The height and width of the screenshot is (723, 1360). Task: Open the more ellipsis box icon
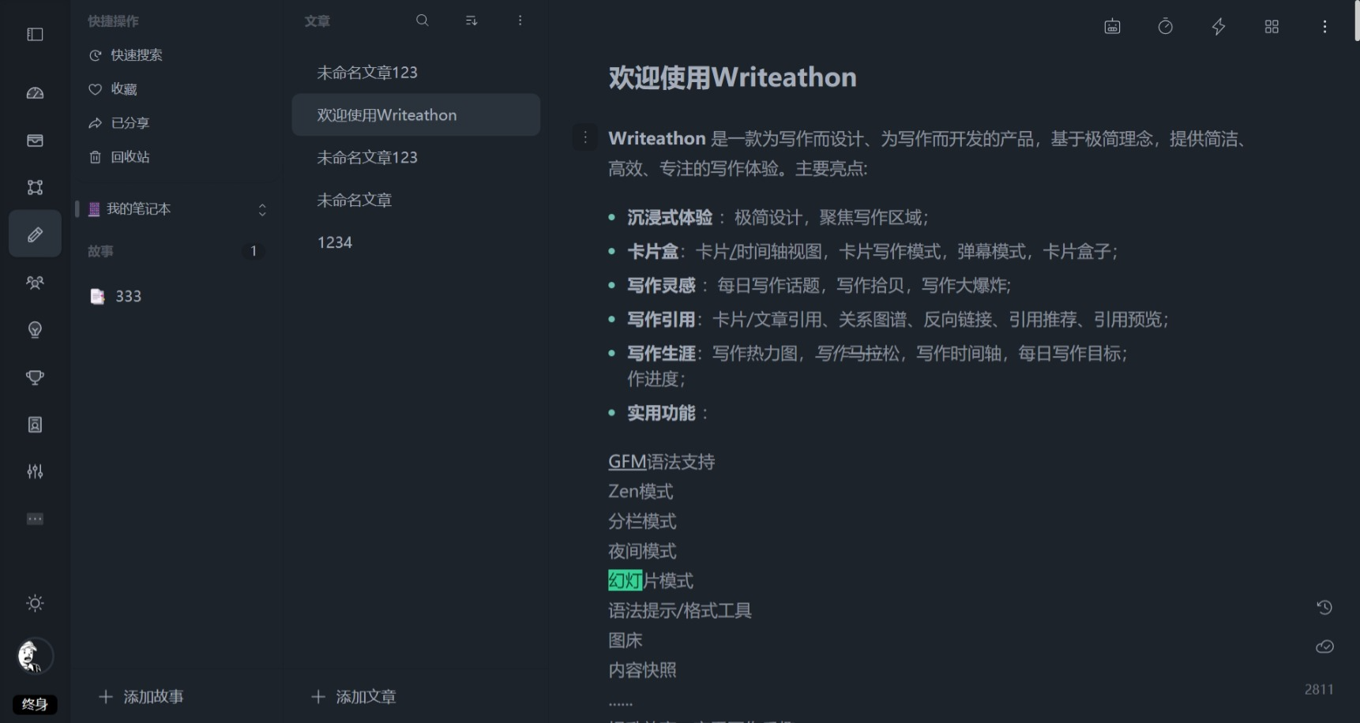point(35,519)
